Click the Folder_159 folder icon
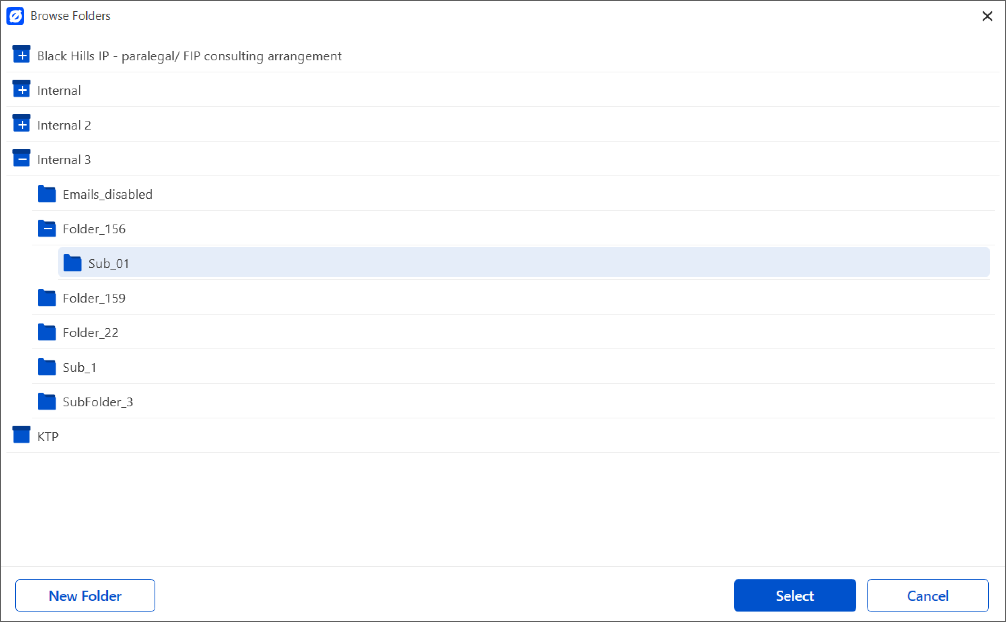 (47, 298)
